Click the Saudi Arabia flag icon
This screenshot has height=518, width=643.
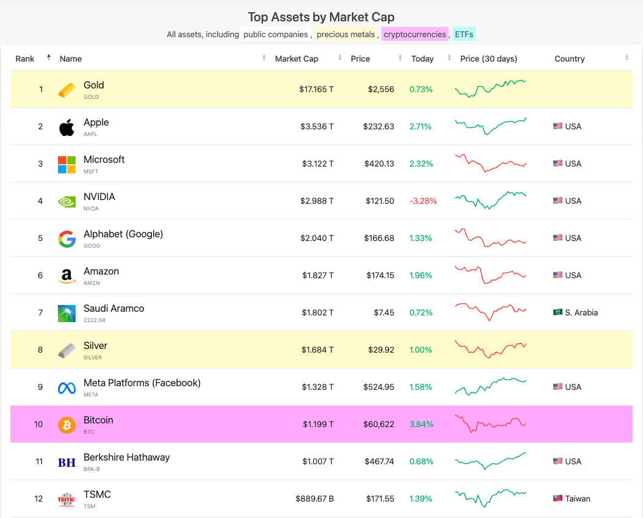558,312
